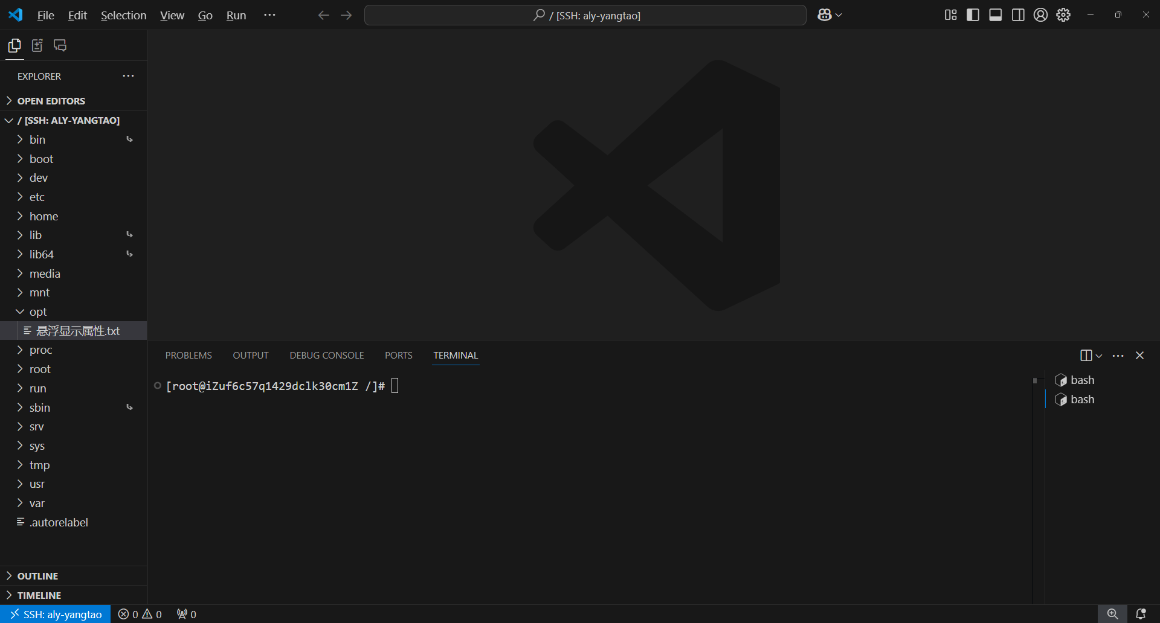Open the Run menu
1160x623 pixels.
click(x=236, y=15)
